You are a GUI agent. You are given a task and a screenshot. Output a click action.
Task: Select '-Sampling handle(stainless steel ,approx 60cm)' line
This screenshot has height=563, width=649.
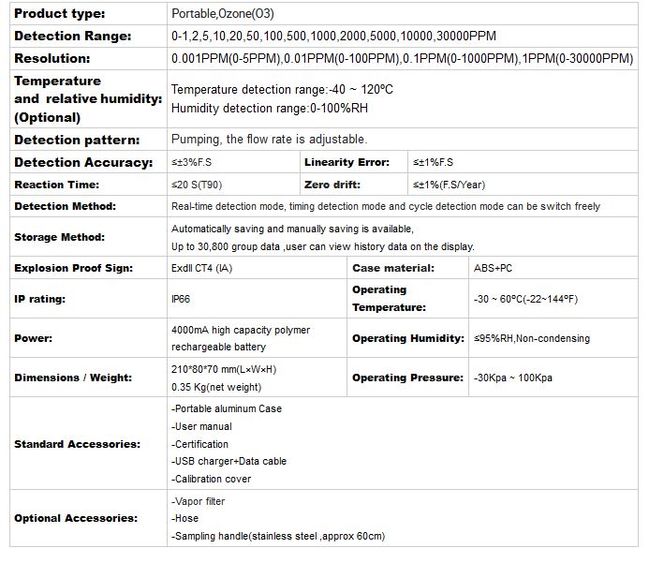point(278,536)
